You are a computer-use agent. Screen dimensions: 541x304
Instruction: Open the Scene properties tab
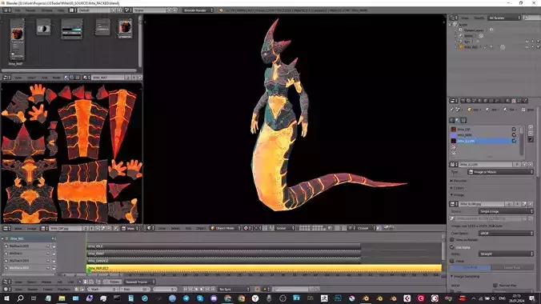point(474,101)
